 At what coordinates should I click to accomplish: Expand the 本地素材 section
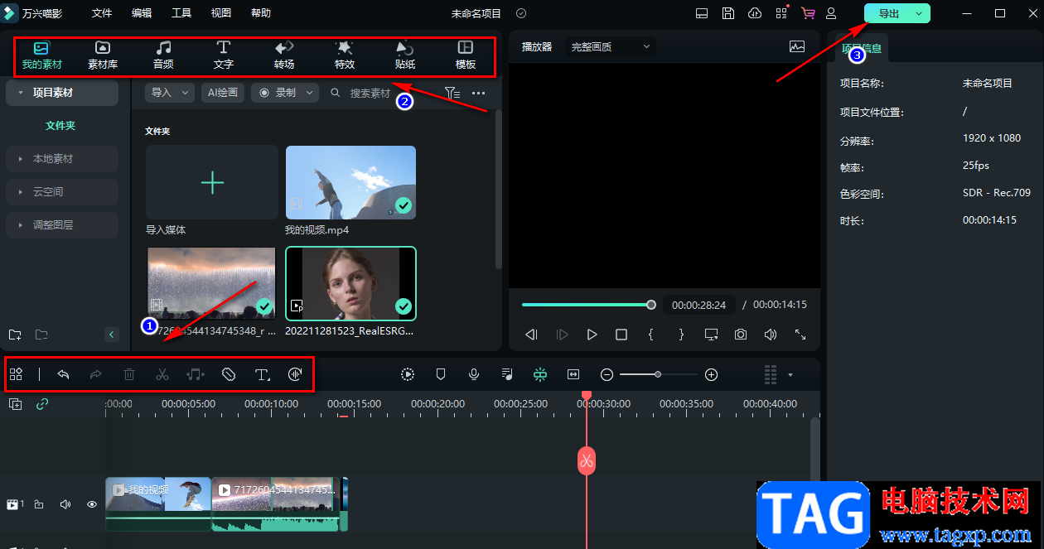click(x=62, y=158)
